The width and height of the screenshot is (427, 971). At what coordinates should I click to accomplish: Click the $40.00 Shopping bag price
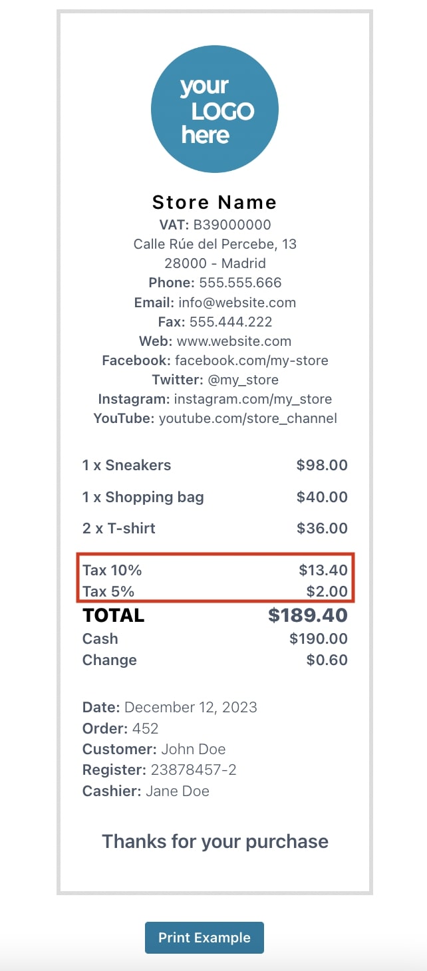(322, 497)
